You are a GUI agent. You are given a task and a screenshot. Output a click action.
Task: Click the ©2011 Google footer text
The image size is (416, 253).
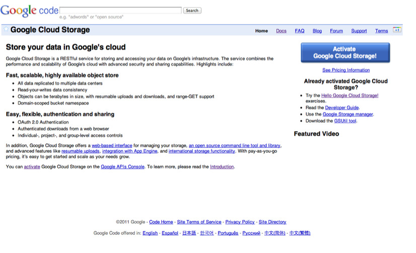pos(130,222)
